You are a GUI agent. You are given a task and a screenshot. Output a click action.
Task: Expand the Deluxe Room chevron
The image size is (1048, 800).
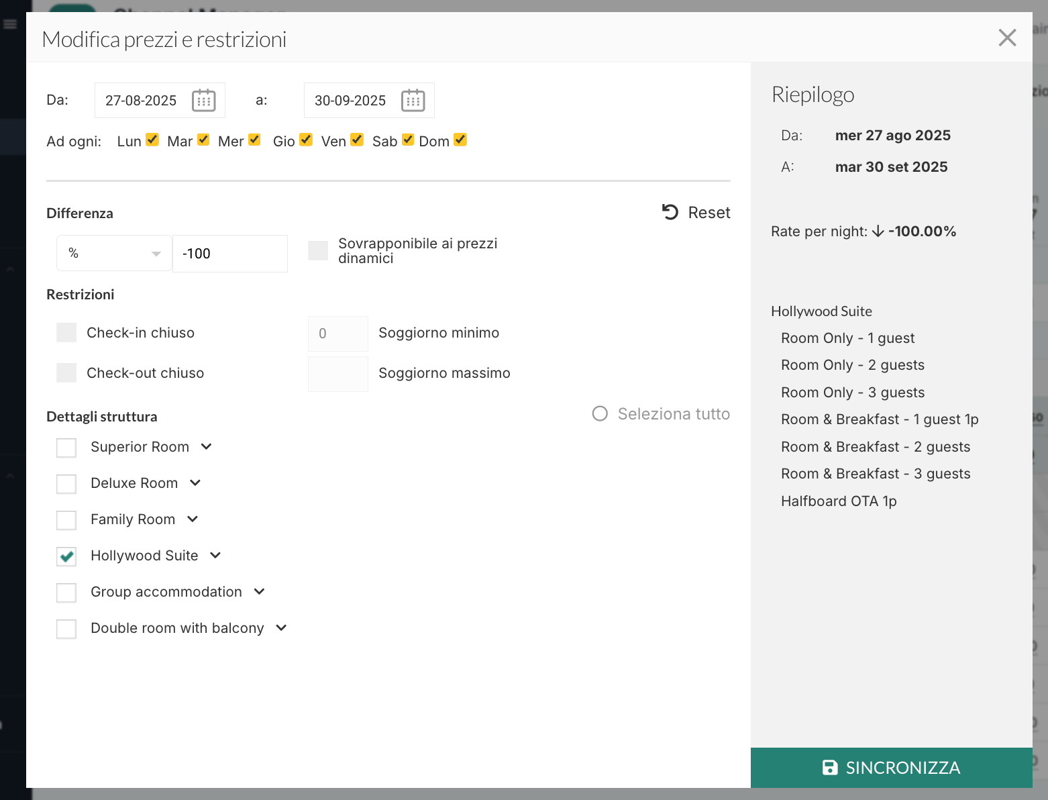tap(195, 483)
